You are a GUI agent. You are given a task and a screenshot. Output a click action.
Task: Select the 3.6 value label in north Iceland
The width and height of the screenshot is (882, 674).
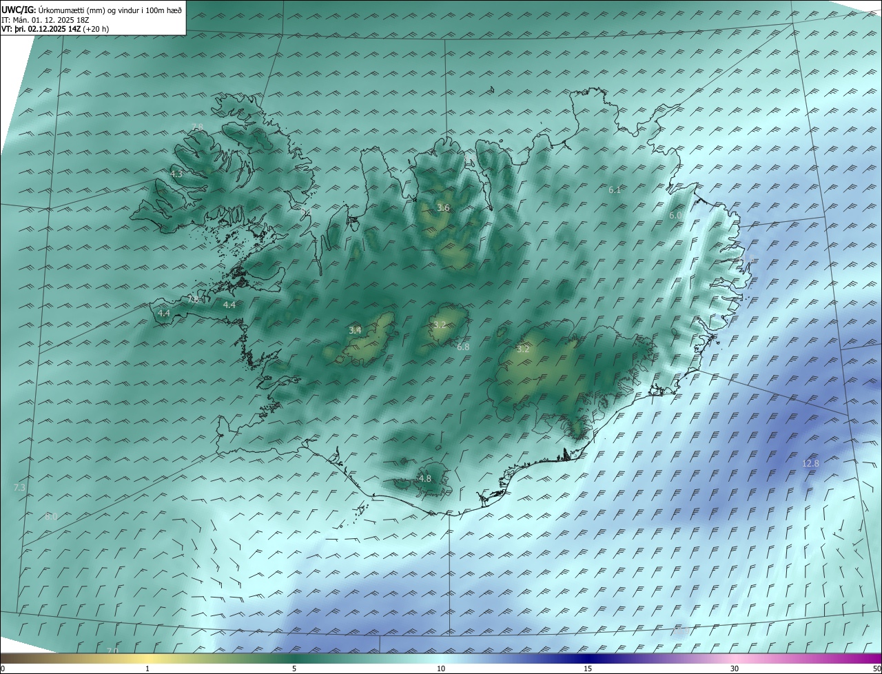[443, 208]
